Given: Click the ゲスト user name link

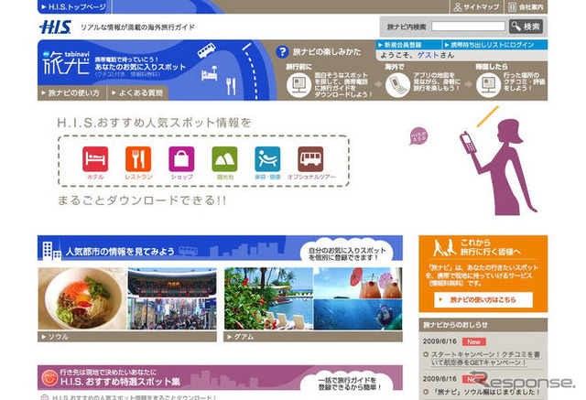Looking at the screenshot, I should pos(428,55).
